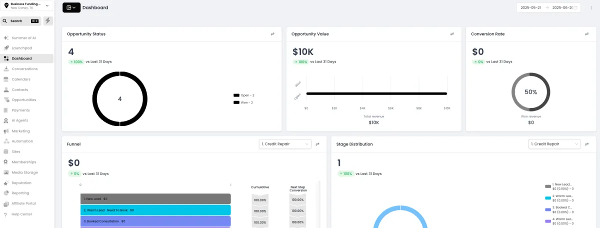
Task: Click the search magnifier icon
Action: point(4,21)
